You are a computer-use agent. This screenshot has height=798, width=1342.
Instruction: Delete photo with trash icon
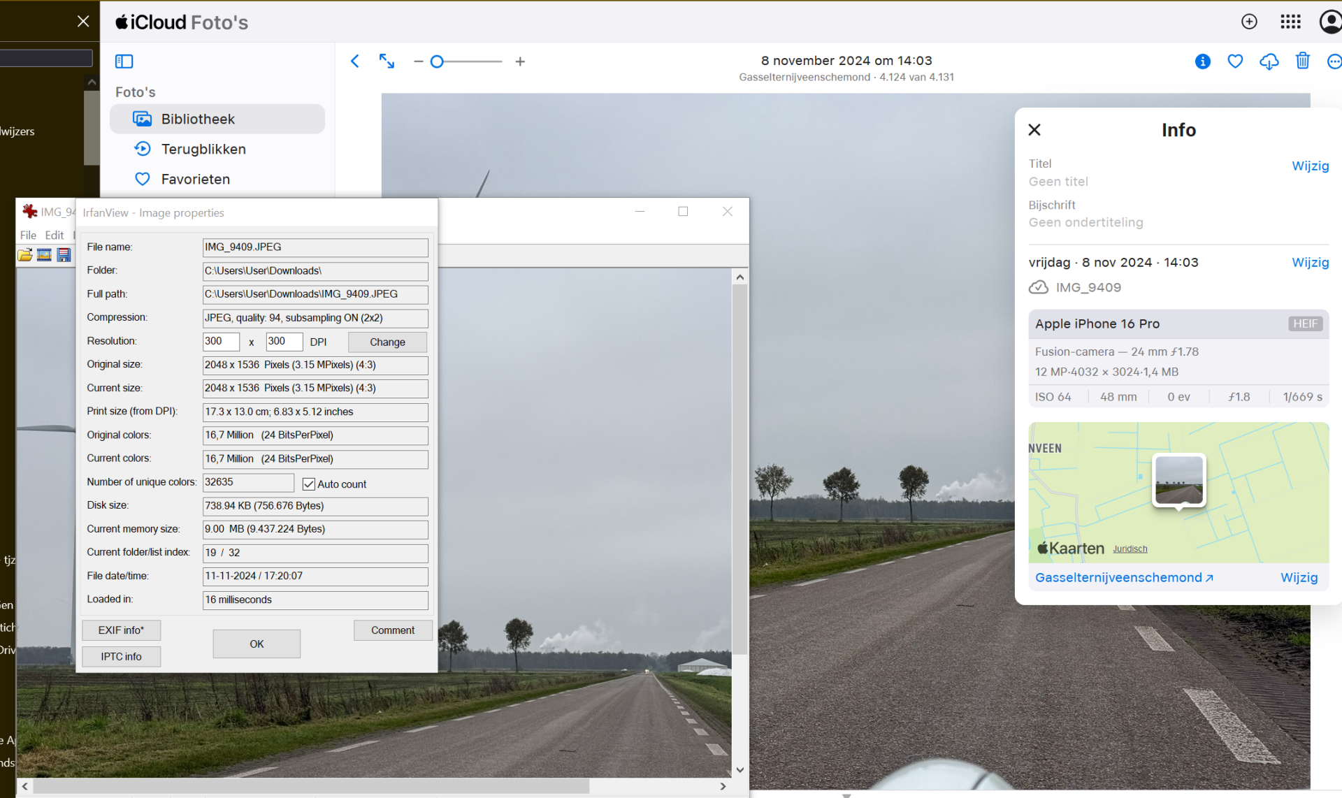pos(1302,61)
